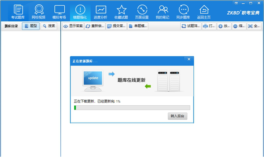Click the green update progress bar
The image size is (264, 163).
pyautogui.click(x=132, y=108)
